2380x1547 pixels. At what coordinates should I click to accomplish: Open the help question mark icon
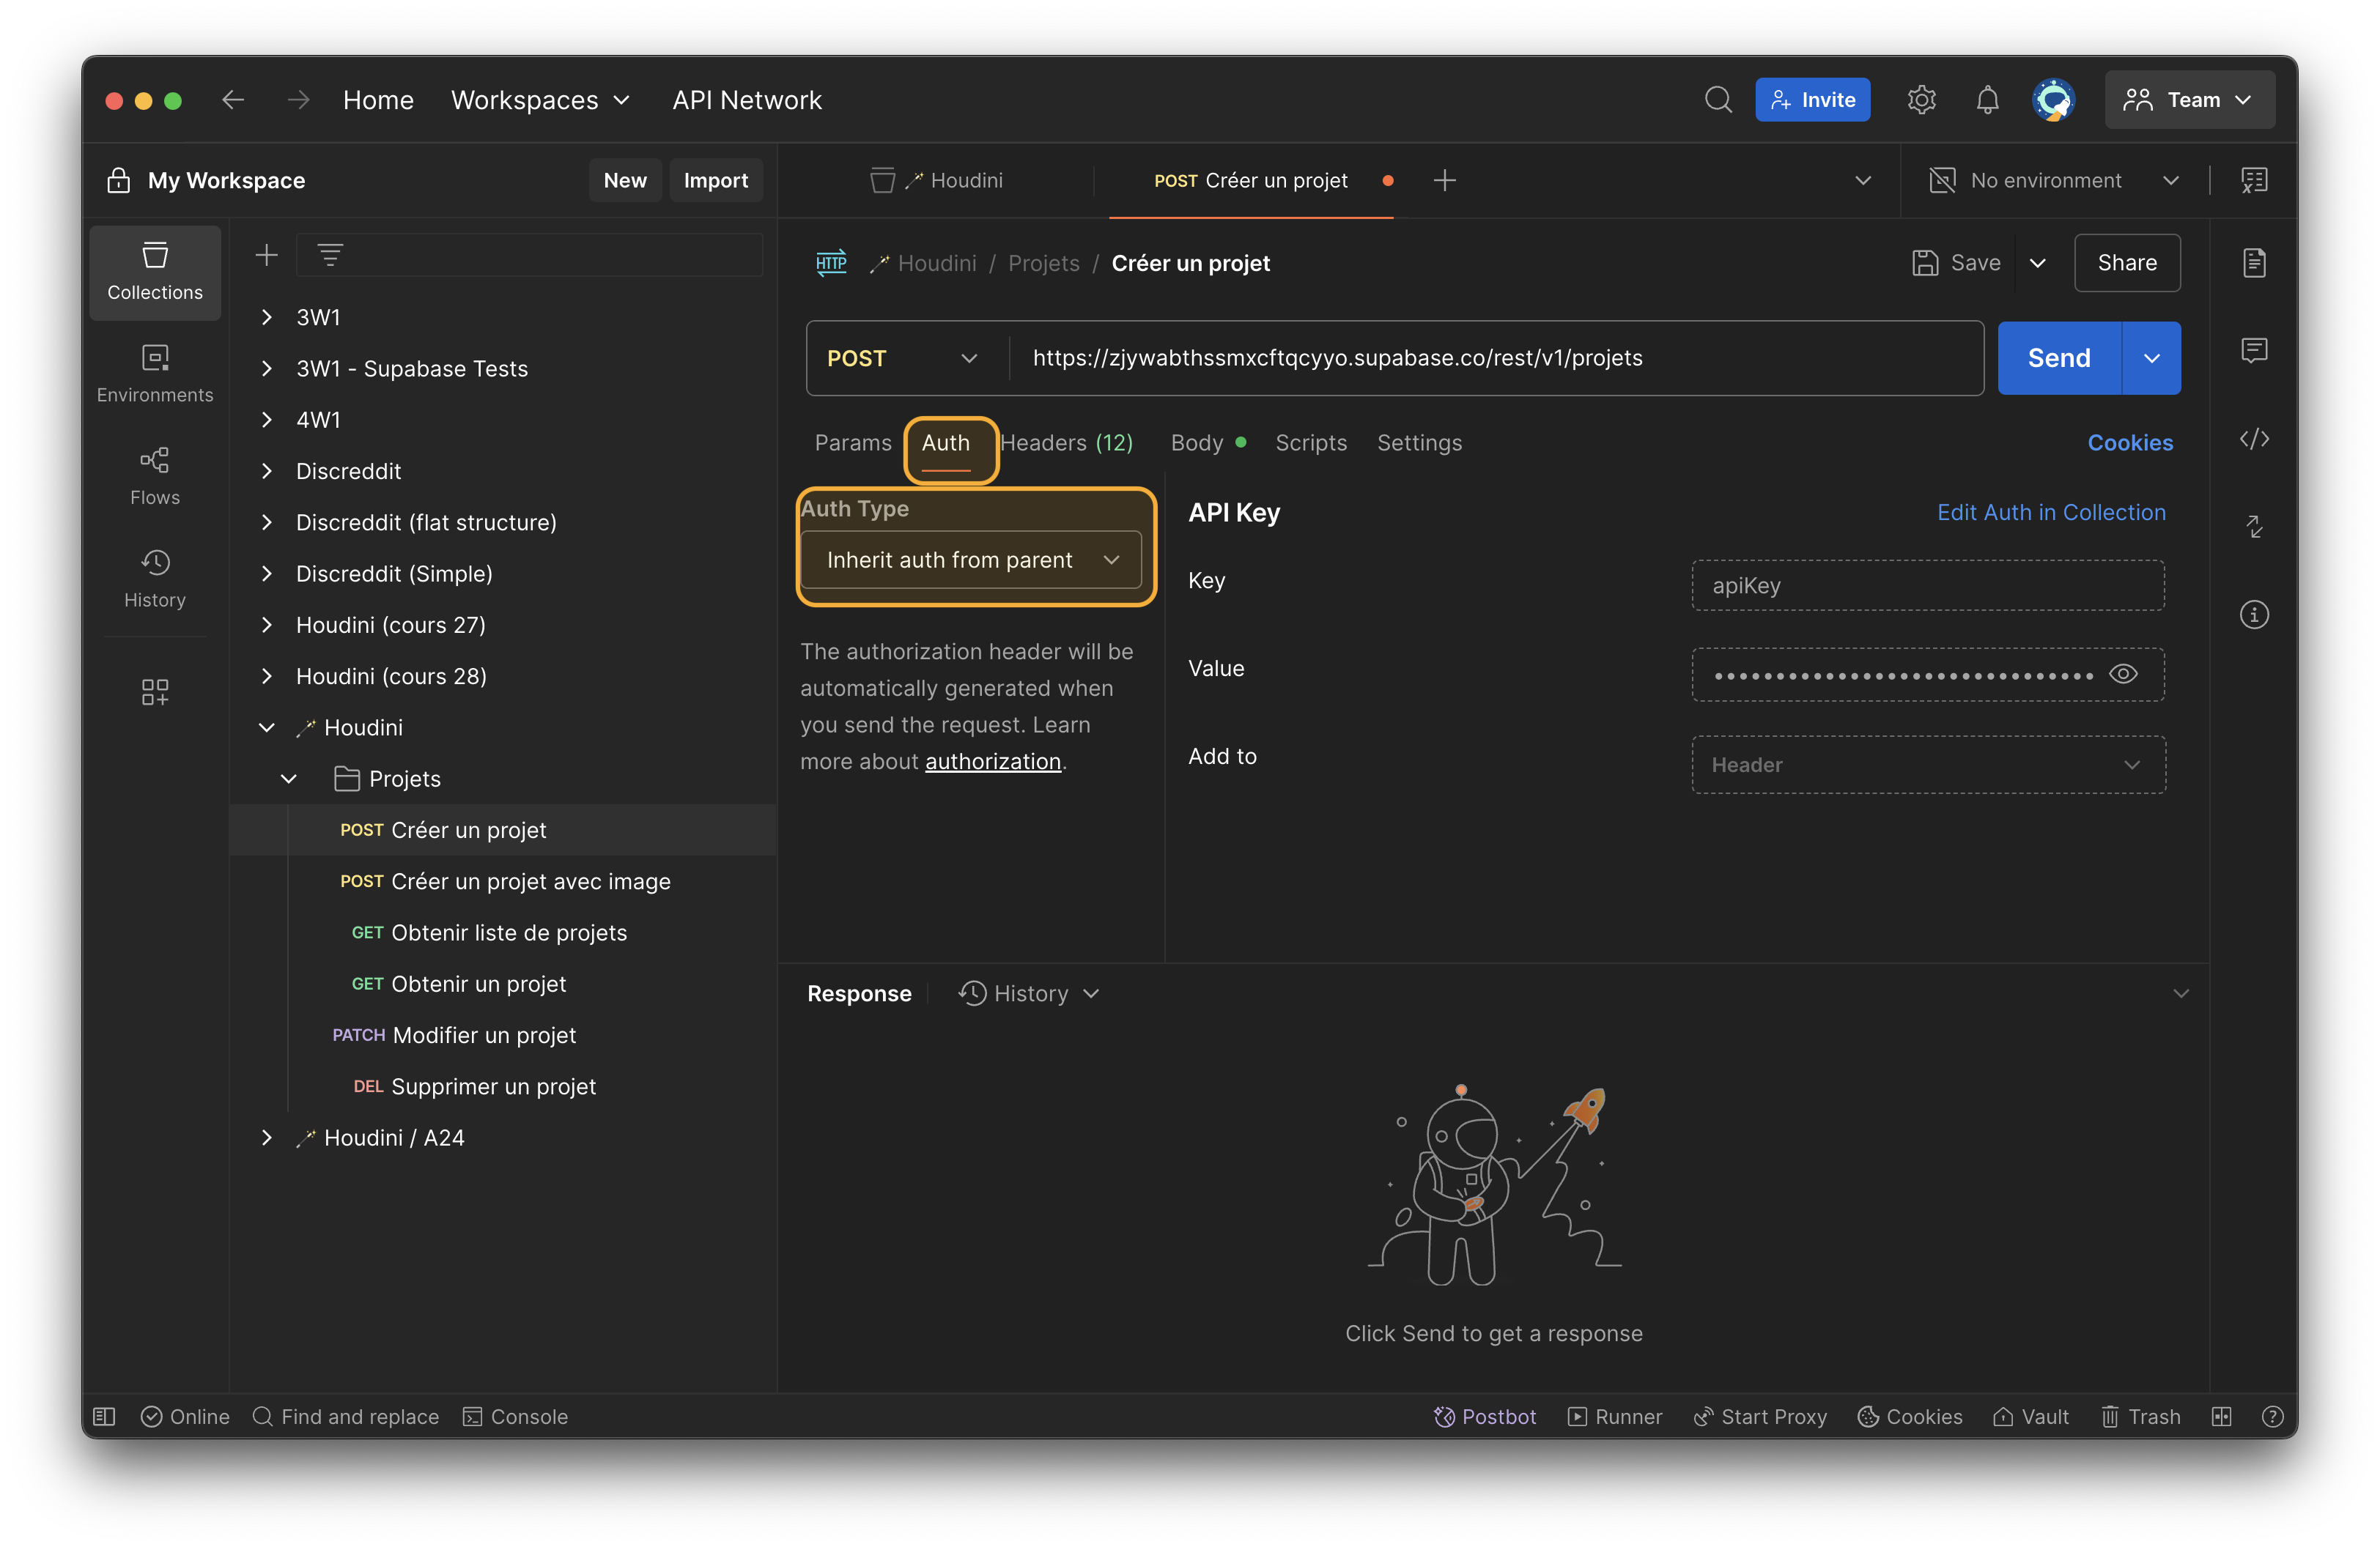[2272, 1416]
